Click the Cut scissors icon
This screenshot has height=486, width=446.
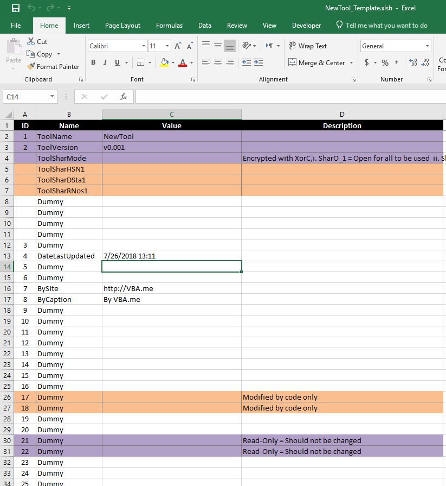point(31,41)
